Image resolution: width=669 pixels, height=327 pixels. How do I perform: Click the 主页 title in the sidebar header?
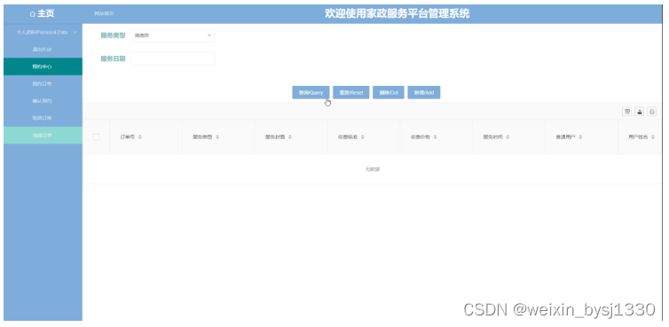point(45,13)
